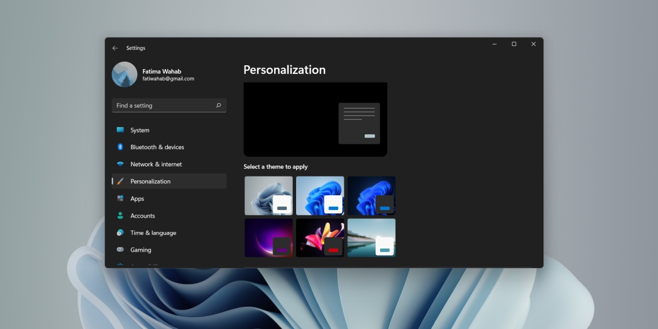658x329 pixels.
Task: Open Accounts settings page
Action: (x=169, y=215)
